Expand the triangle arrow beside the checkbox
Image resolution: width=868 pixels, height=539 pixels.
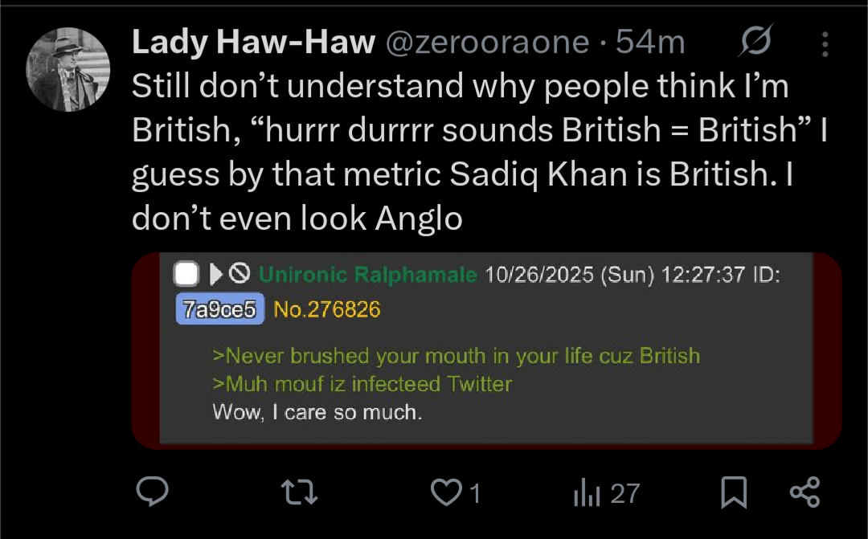pos(215,276)
